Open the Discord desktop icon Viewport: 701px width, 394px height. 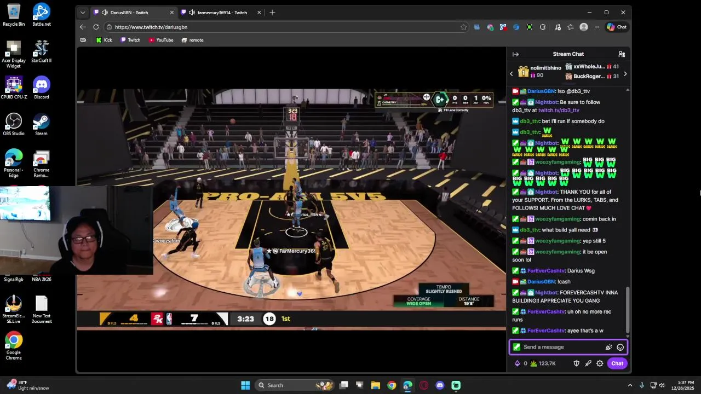point(41,88)
